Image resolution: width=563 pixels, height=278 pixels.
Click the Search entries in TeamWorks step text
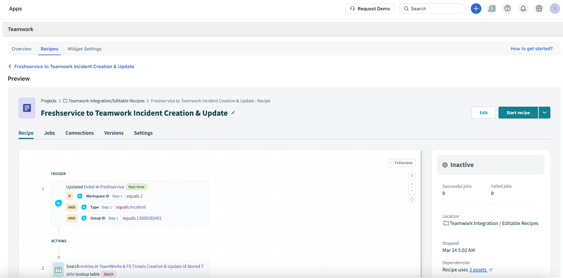(x=135, y=270)
